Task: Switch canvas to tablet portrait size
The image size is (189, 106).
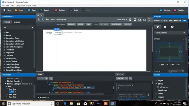Action: (135, 20)
